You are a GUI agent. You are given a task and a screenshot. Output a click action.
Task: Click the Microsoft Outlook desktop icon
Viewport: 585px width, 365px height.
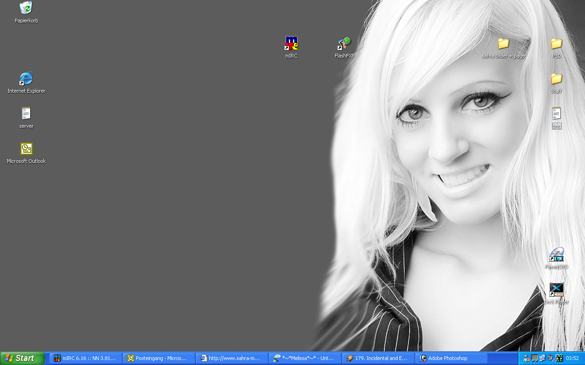tap(26, 149)
